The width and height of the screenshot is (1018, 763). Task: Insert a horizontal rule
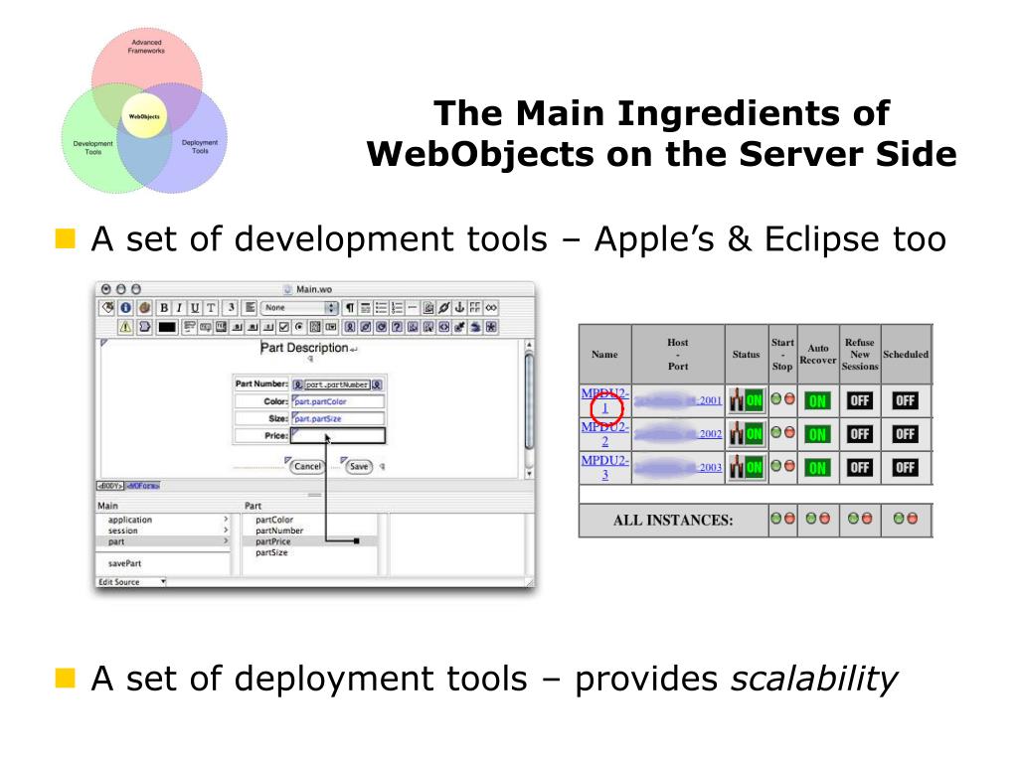click(413, 308)
